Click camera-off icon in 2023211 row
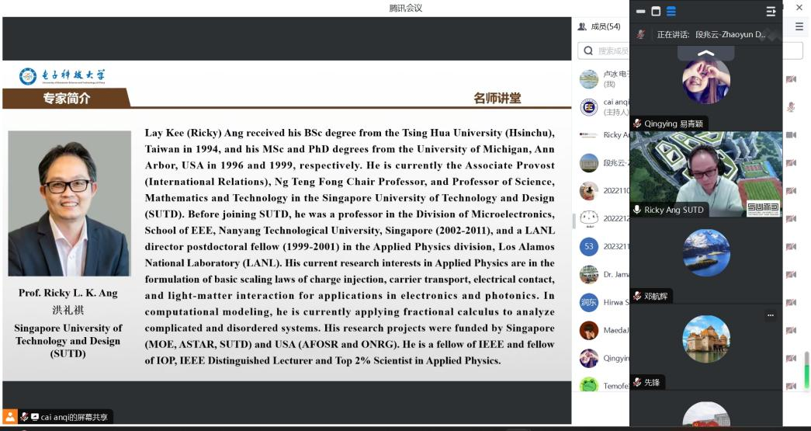This screenshot has width=811, height=431. (791, 247)
